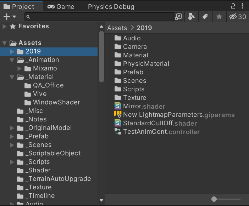Expand the Mixamo folder
Image resolution: width=249 pixels, height=206 pixels.
[x=20, y=68]
